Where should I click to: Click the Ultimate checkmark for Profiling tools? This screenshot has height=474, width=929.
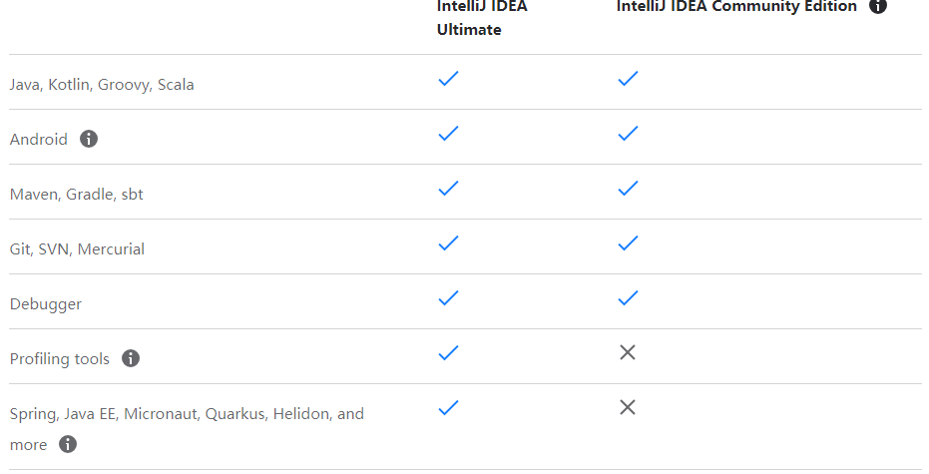tap(448, 352)
